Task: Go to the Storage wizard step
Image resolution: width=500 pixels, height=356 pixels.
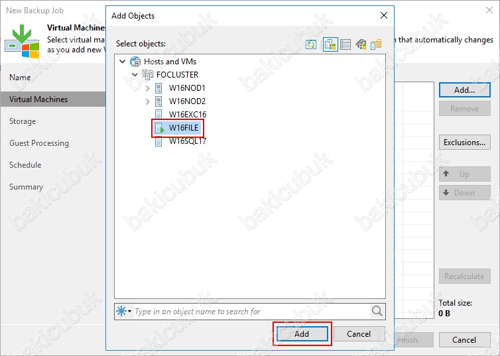Action: [23, 121]
